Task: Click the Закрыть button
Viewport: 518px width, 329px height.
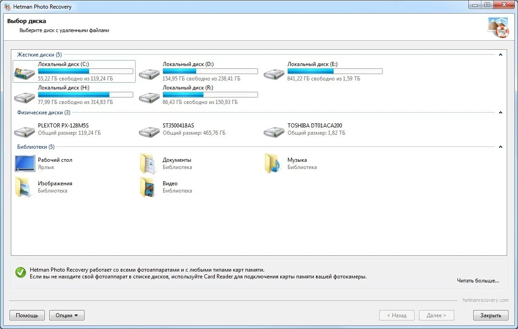Action: (x=490, y=315)
